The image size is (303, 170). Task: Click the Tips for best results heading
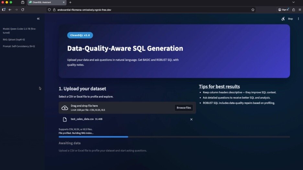[219, 86]
